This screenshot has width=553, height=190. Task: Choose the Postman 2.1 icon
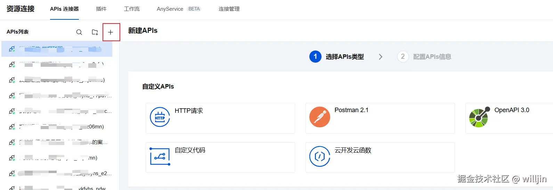[x=319, y=117]
